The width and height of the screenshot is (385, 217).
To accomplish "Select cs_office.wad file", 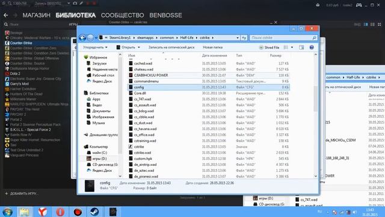I will pyautogui.click(x=209, y=135).
